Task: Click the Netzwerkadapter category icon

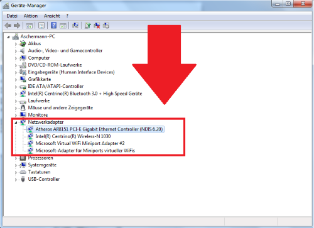Action: click(23, 122)
